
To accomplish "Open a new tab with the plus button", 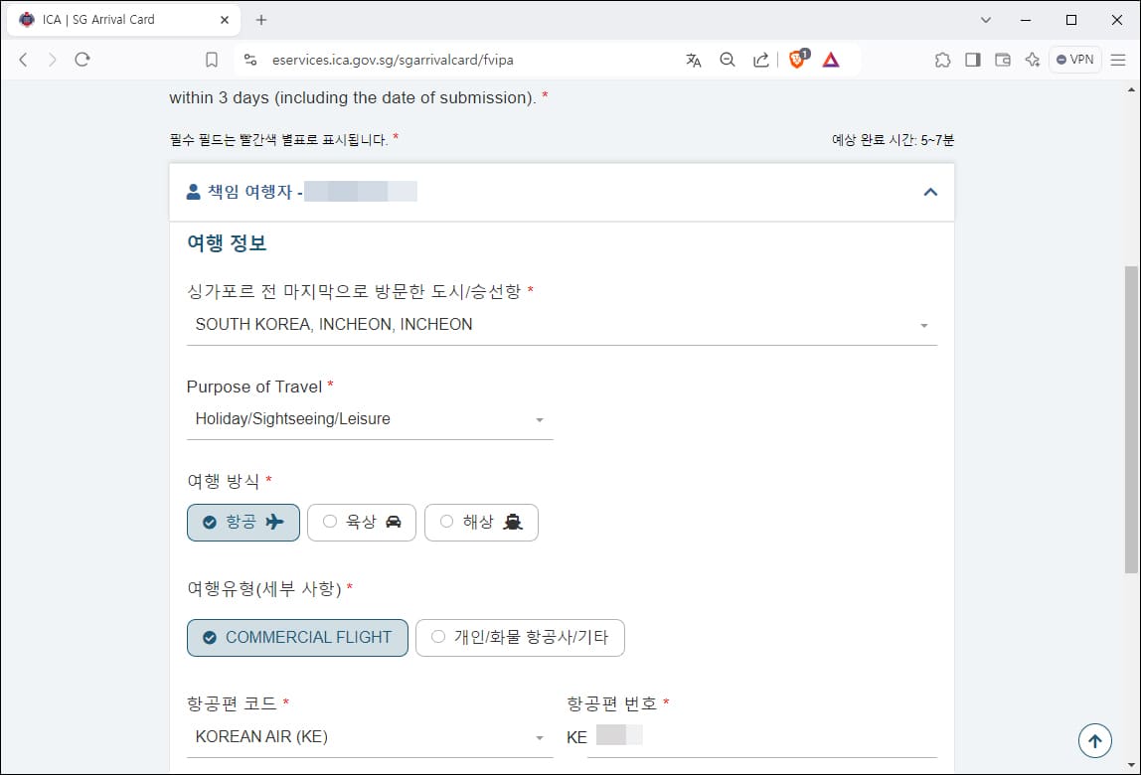I will tap(261, 20).
